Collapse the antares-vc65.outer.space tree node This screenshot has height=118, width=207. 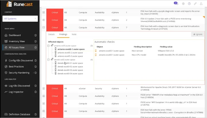pos(49,46)
